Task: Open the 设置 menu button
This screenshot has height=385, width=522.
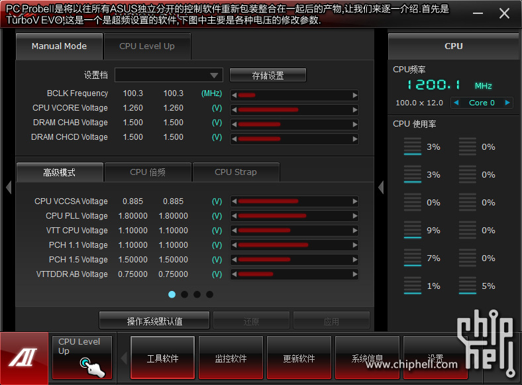Action: [x=435, y=358]
